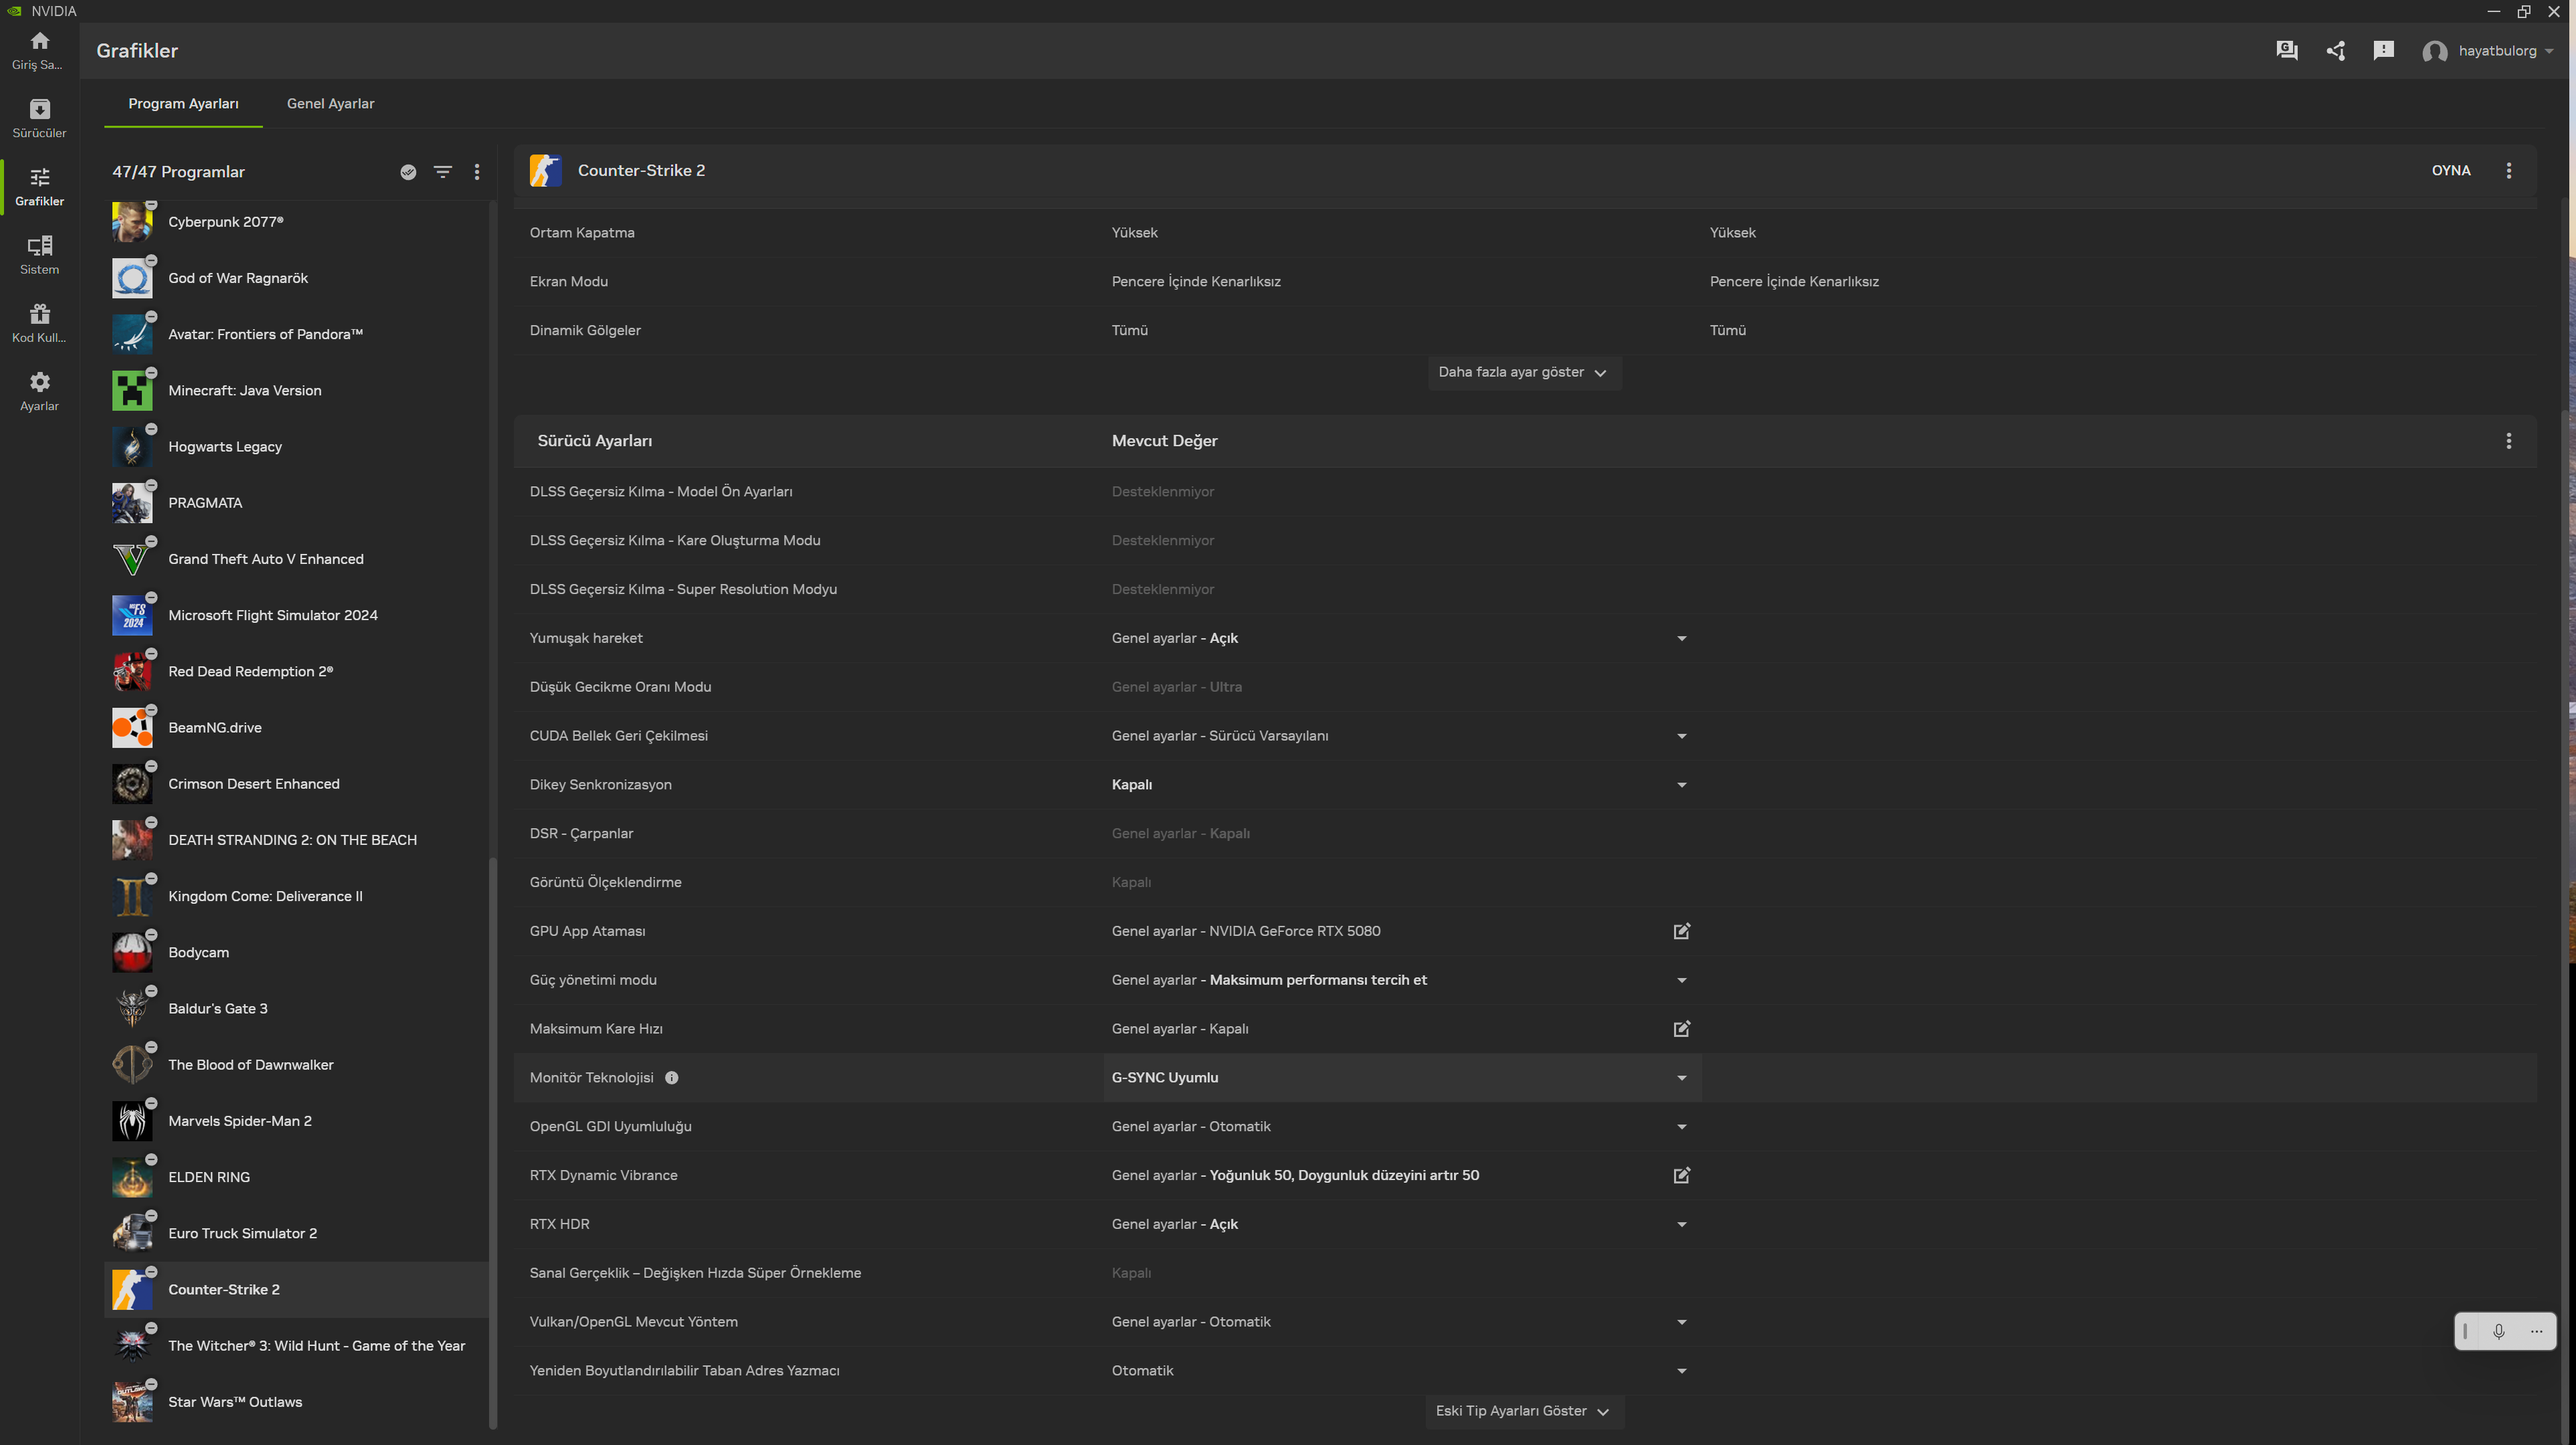Switch to Genel Ayarlar tab
This screenshot has width=2576, height=1445.
tap(330, 104)
